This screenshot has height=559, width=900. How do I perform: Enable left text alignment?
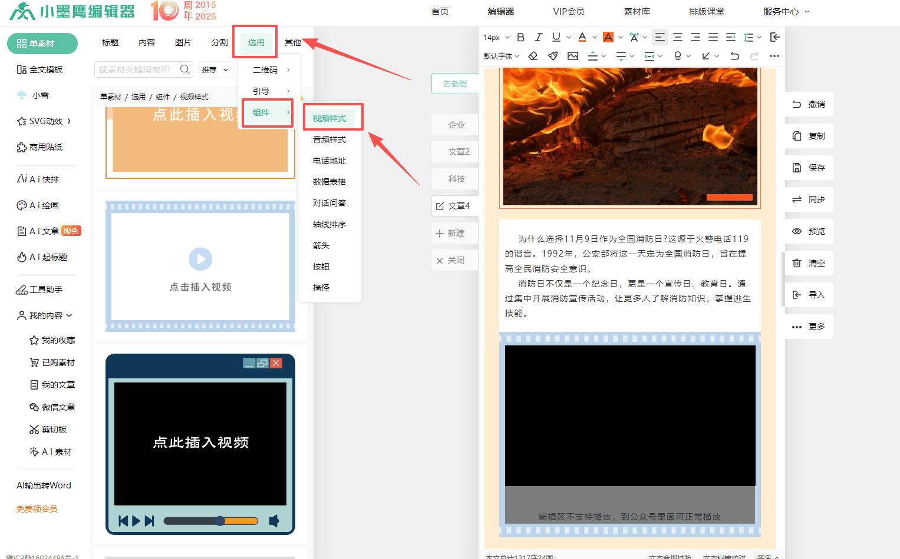(660, 37)
